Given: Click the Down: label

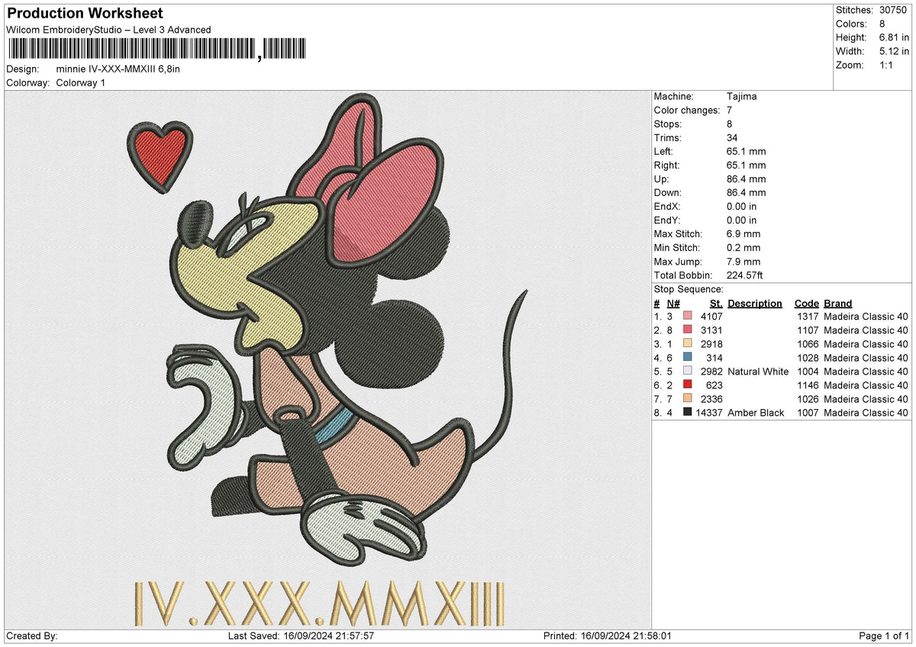Looking at the screenshot, I should point(668,193).
